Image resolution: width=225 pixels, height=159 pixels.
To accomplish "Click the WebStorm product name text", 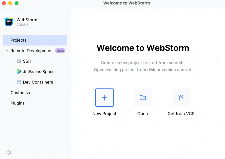I will pyautogui.click(x=27, y=20).
